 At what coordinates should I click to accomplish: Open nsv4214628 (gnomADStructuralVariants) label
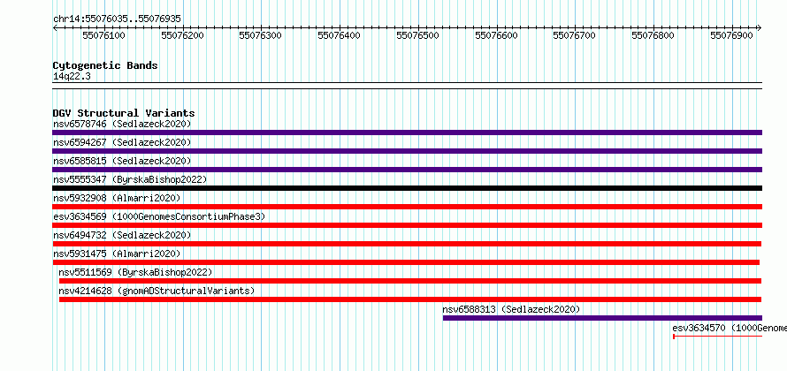click(157, 291)
